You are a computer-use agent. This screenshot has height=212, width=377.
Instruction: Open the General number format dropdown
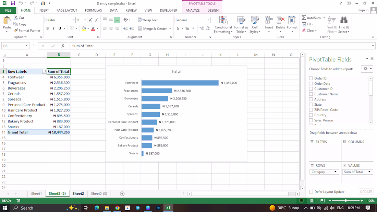(x=209, y=20)
